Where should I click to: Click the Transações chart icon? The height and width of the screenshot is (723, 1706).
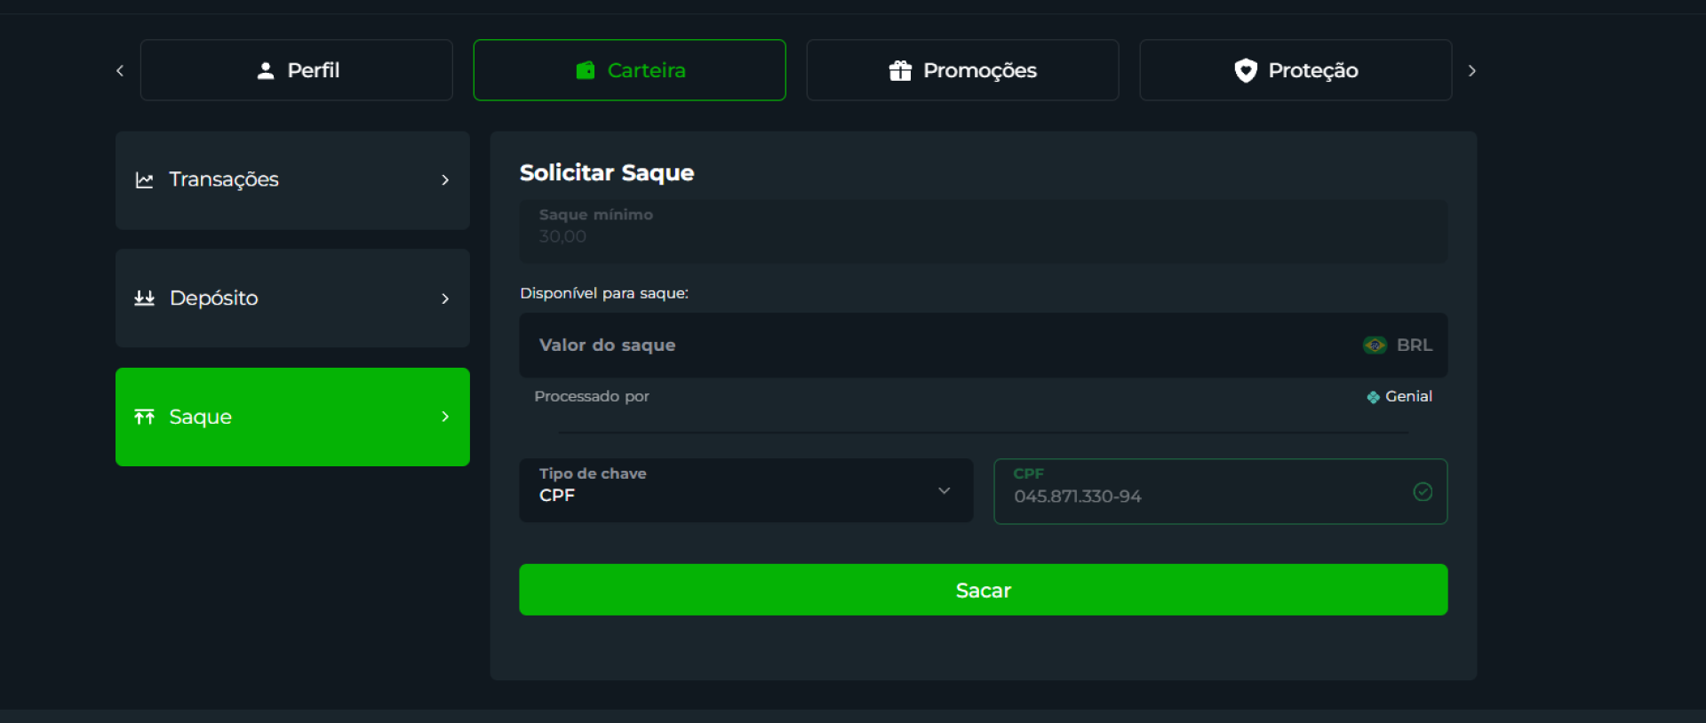point(144,180)
